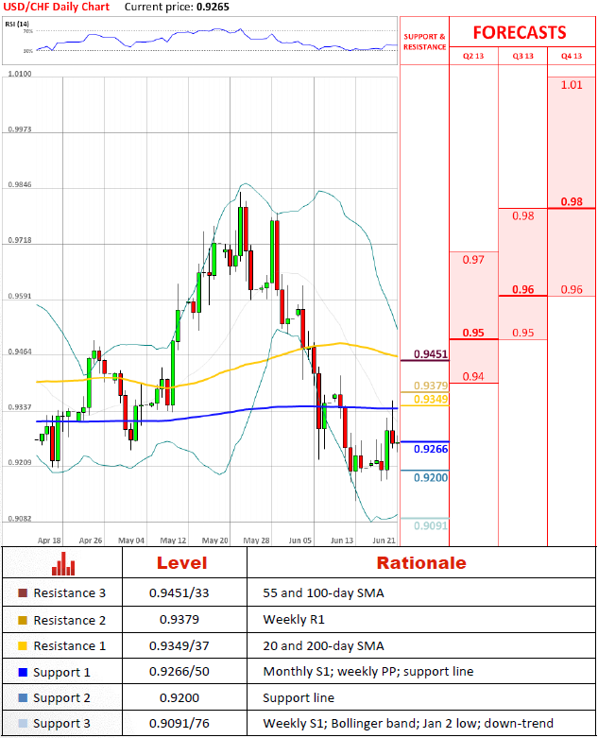This screenshot has height=738, width=598.
Task: Select the Q4 13 forecast column header
Action: [x=572, y=56]
